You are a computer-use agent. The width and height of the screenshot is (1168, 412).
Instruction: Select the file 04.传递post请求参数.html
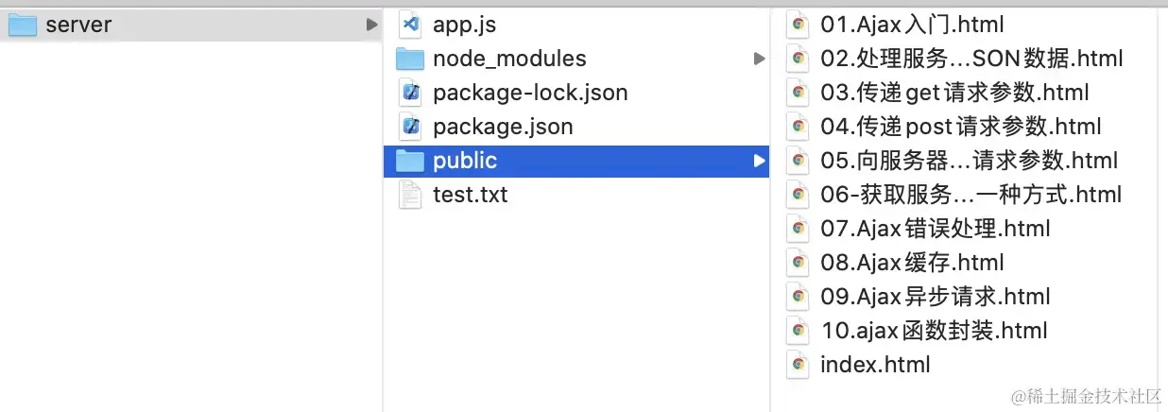click(960, 127)
